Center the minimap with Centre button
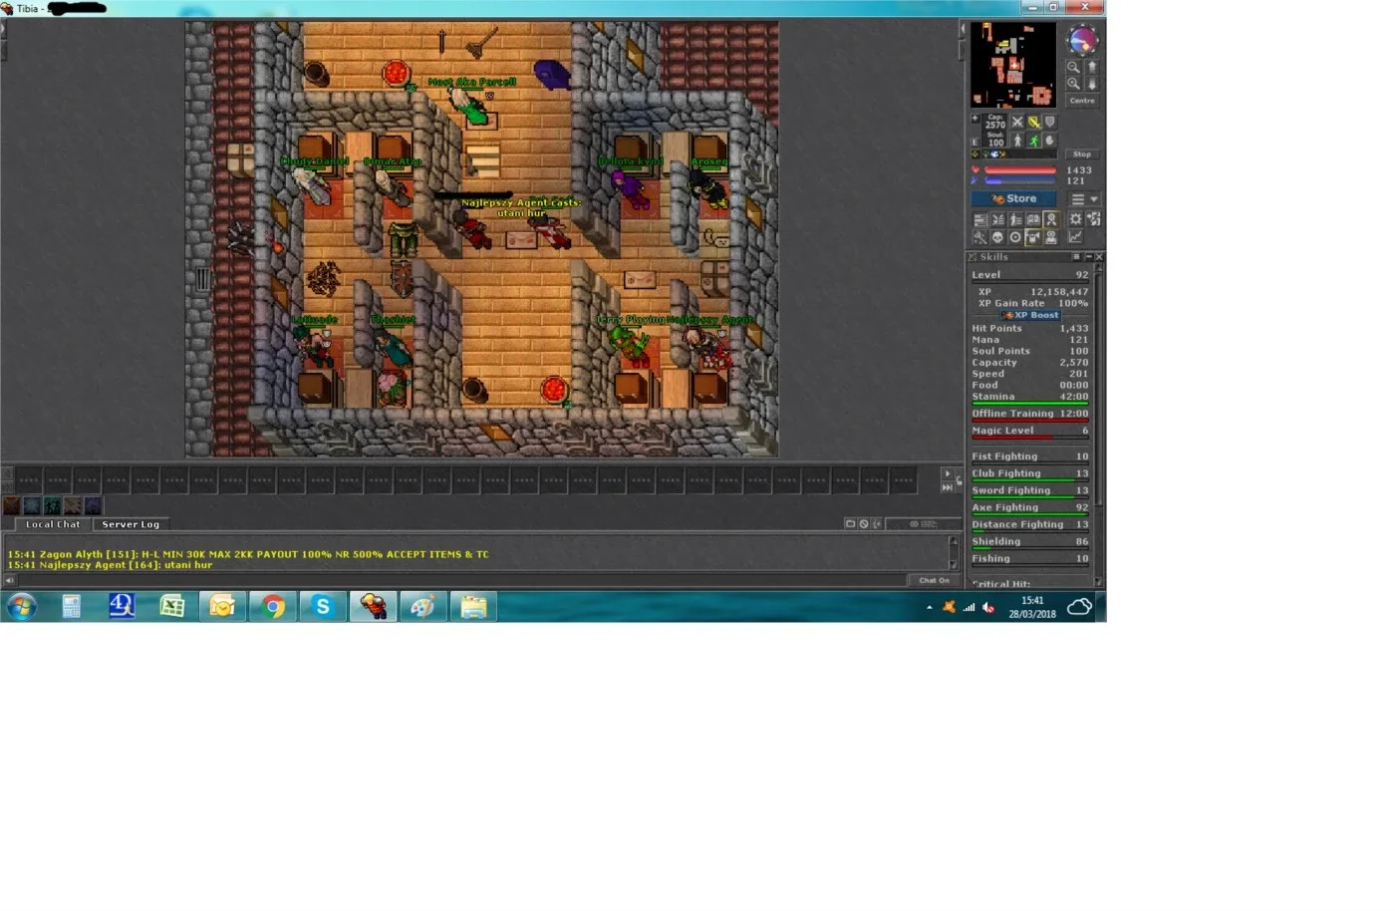 [1082, 101]
